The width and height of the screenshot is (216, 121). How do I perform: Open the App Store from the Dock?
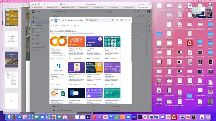(x=20, y=117)
